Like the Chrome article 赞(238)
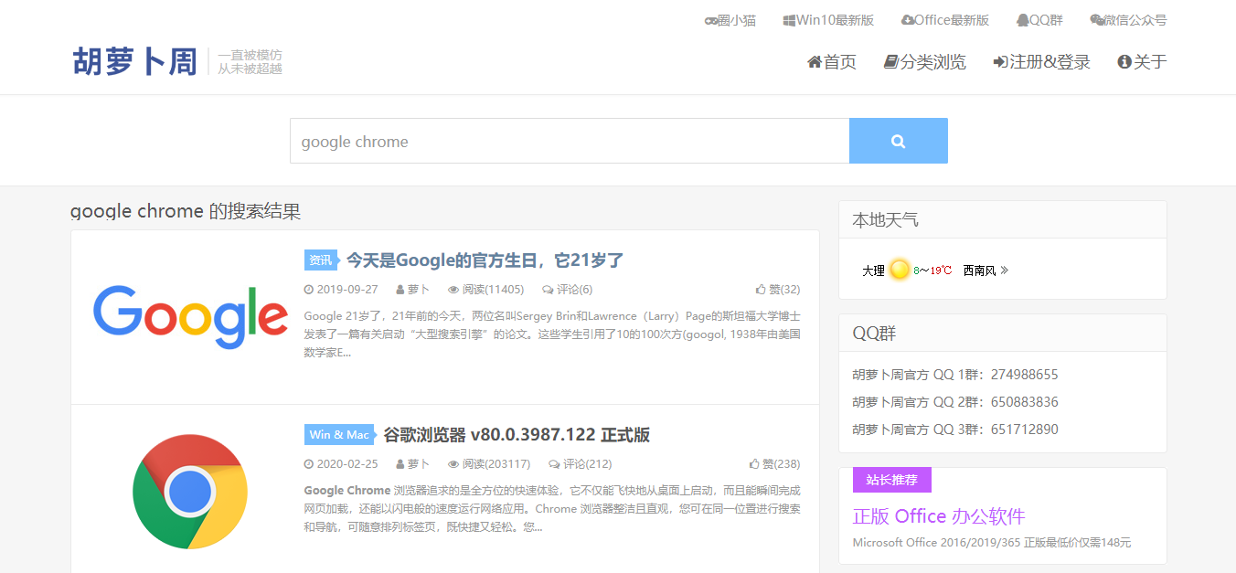Viewport: 1236px width, 573px height. (773, 464)
